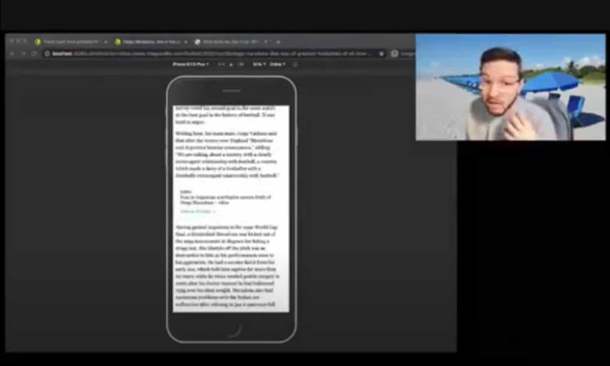The height and width of the screenshot is (366, 610).
Task: Switch to the third browser tab
Action: tap(227, 42)
